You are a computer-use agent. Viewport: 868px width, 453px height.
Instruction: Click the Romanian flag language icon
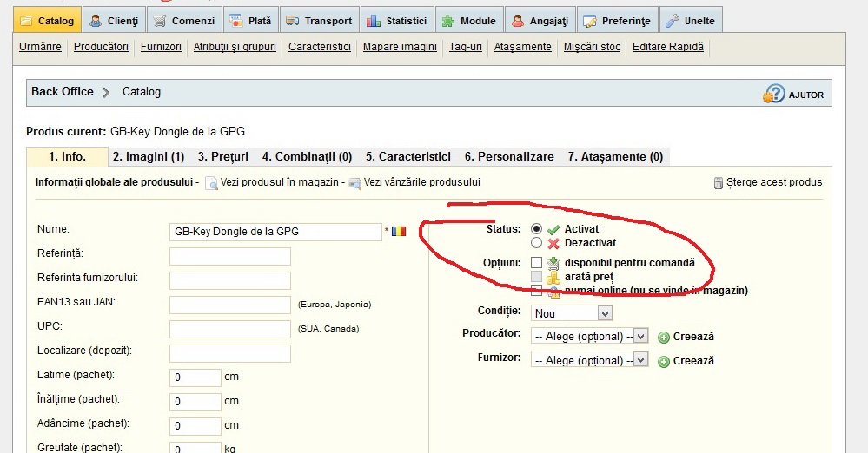tap(399, 231)
